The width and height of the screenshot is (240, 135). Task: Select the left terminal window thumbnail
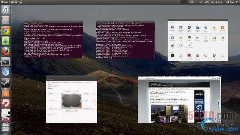[x=53, y=39]
